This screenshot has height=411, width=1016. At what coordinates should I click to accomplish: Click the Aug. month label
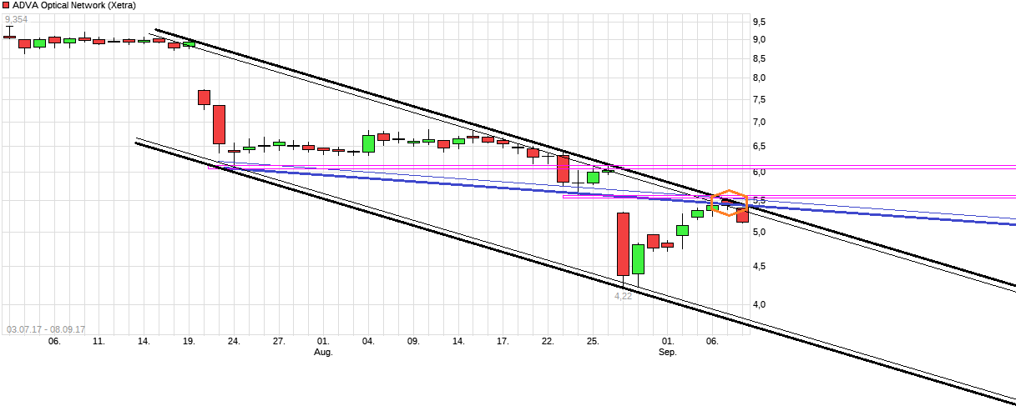pos(323,352)
